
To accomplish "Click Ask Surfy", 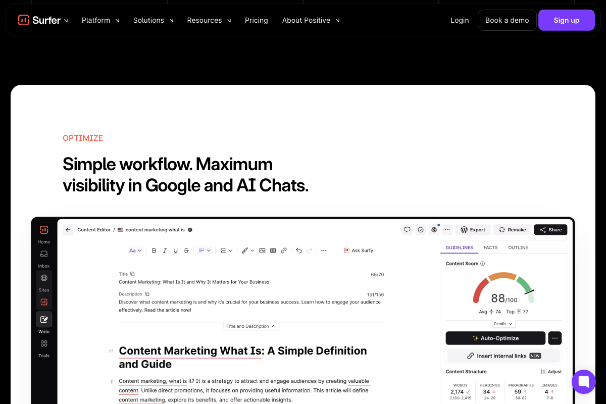I will pyautogui.click(x=359, y=250).
